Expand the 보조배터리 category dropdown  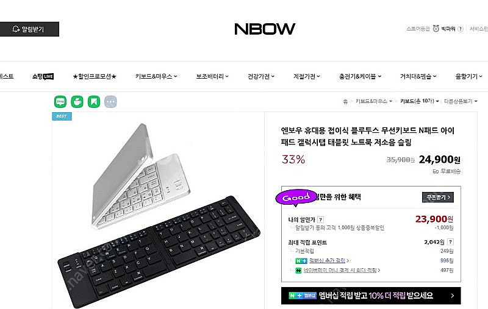point(212,76)
